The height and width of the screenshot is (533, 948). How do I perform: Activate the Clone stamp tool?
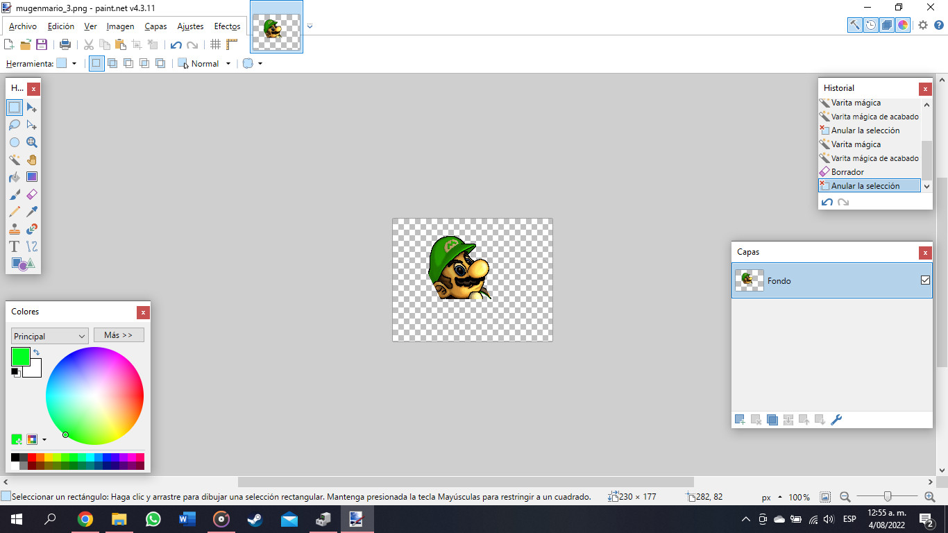14,229
